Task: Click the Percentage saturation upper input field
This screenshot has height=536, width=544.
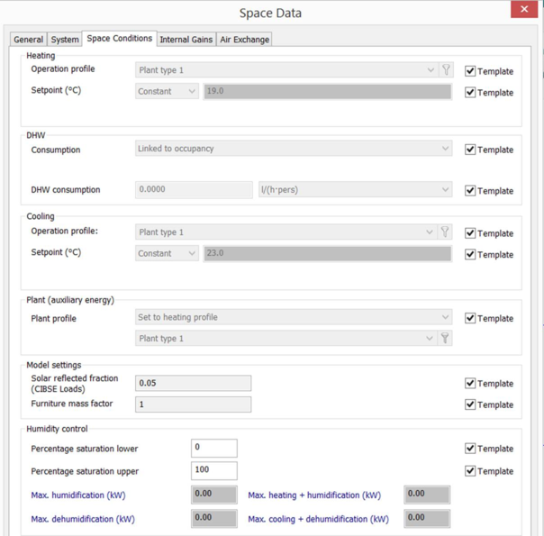Action: tap(214, 470)
